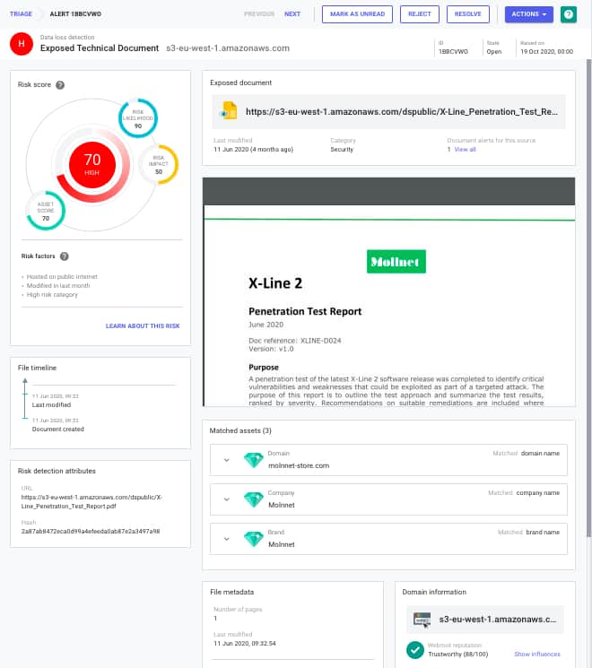Click Mark as Unread button

(357, 14)
